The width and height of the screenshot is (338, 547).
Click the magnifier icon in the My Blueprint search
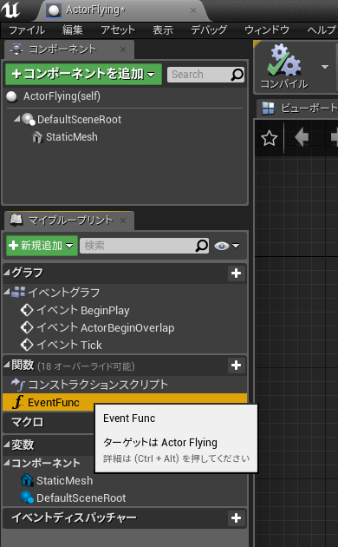pyautogui.click(x=202, y=246)
